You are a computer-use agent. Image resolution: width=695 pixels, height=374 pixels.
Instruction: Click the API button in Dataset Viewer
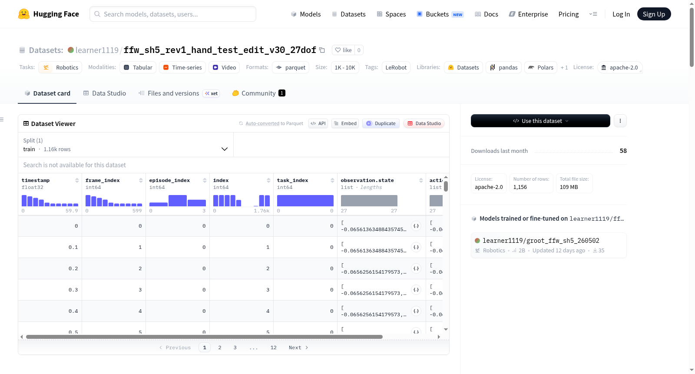pos(318,123)
